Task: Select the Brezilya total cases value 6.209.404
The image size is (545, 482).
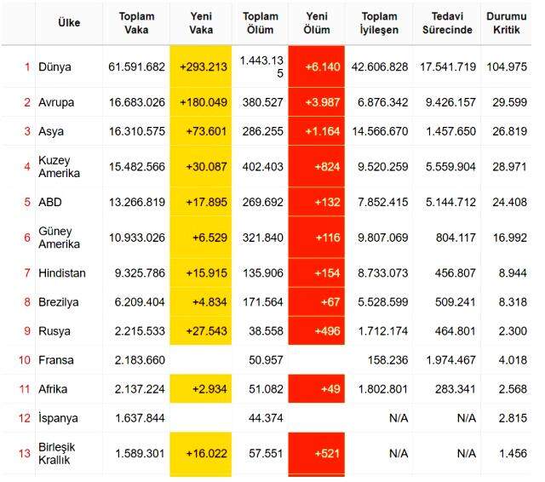Action: click(x=140, y=302)
